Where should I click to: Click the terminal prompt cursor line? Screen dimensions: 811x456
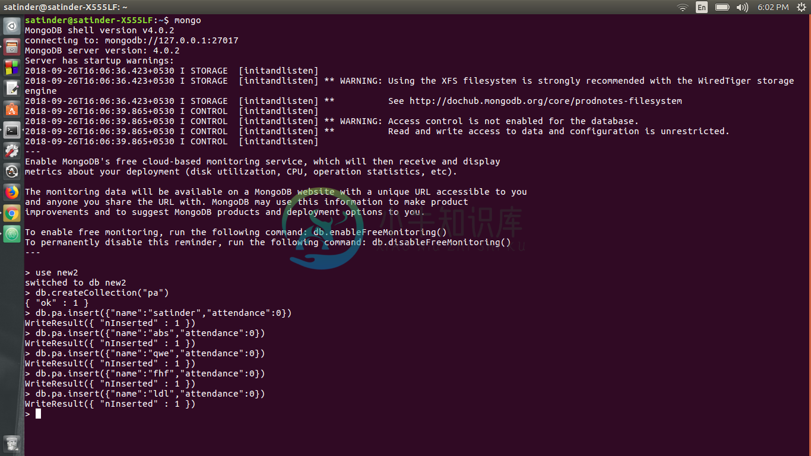(x=33, y=414)
